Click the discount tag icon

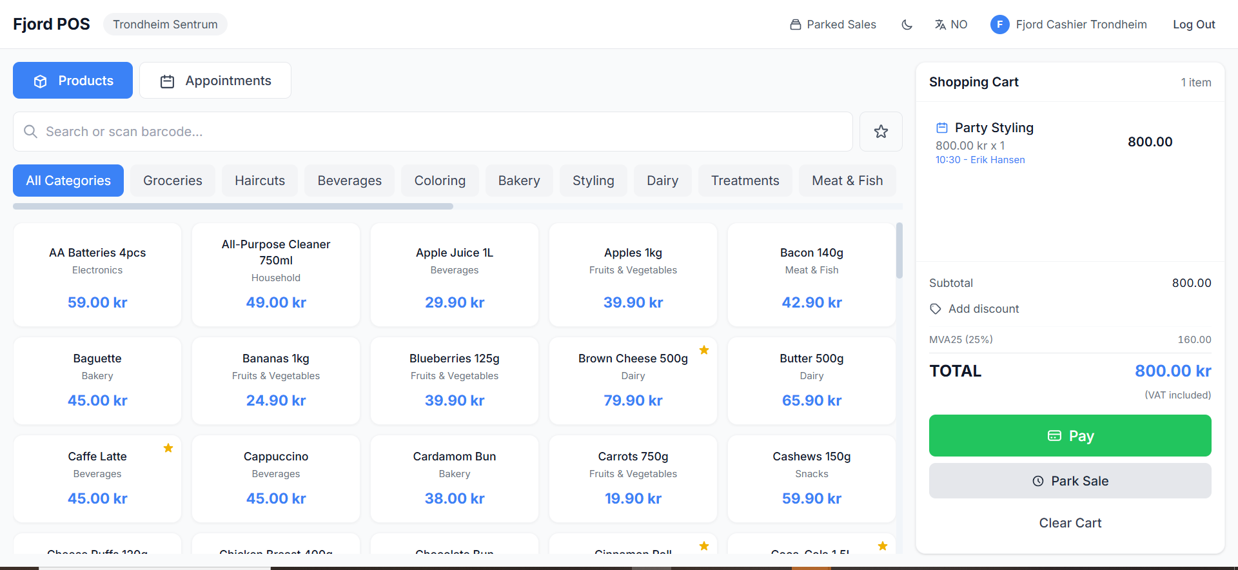[x=936, y=309]
